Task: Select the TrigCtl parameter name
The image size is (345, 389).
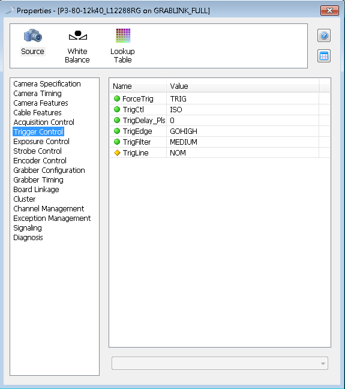Action: pyautogui.click(x=133, y=109)
